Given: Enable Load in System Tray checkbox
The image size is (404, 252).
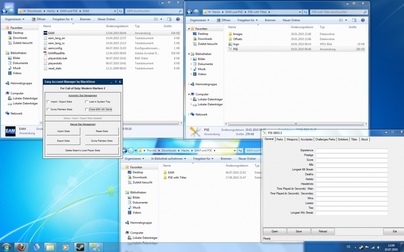Looking at the screenshot, I should [87, 102].
